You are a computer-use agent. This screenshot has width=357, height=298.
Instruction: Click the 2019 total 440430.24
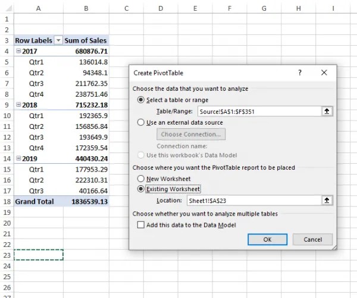[x=86, y=158]
